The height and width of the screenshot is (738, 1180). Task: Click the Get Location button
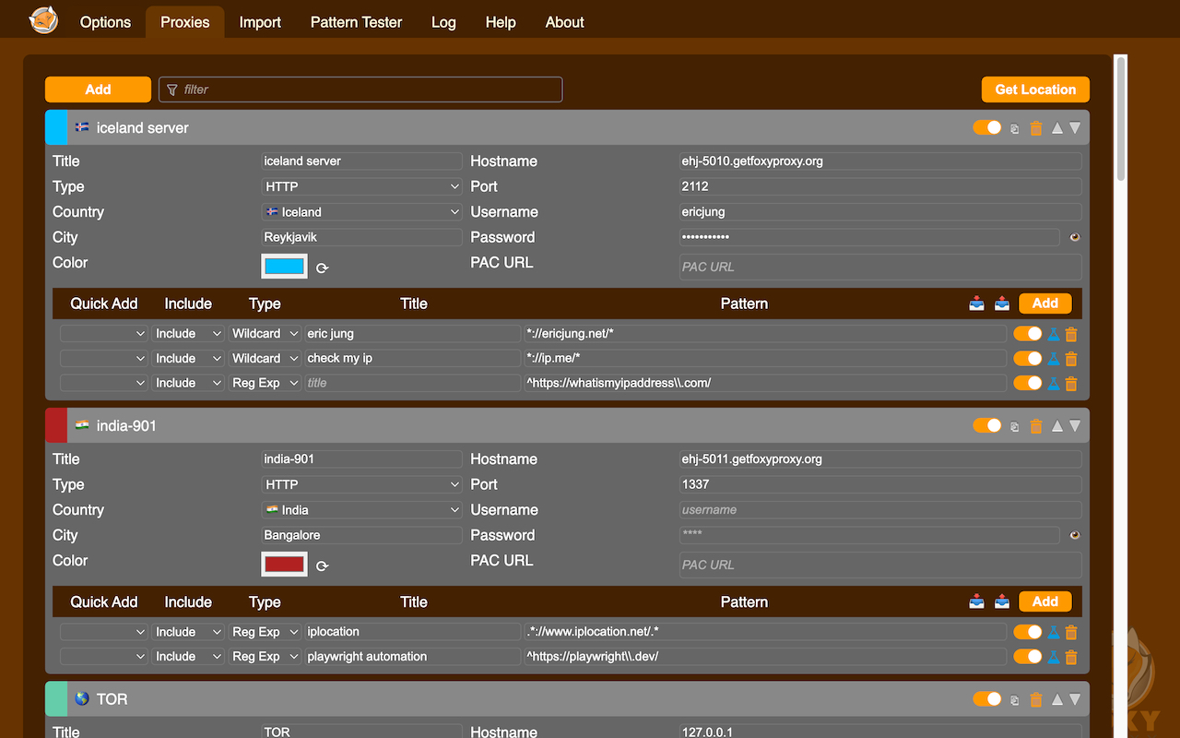click(x=1035, y=89)
